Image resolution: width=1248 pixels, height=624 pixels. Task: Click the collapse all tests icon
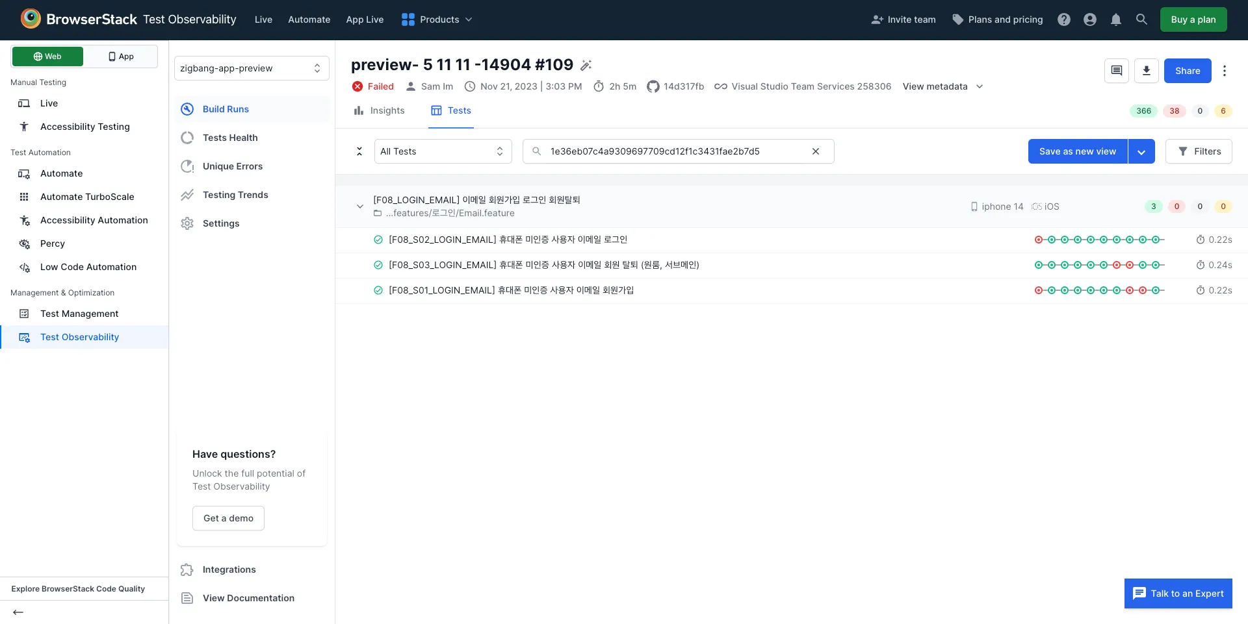pos(359,151)
